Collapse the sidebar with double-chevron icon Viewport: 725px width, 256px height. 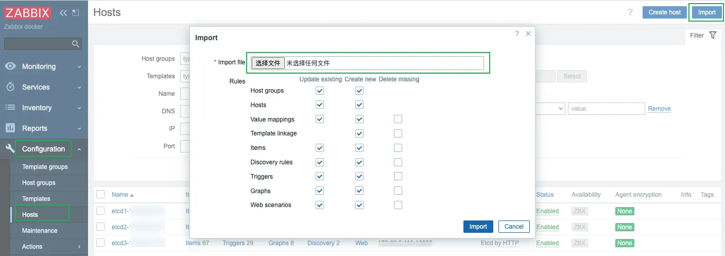point(63,12)
